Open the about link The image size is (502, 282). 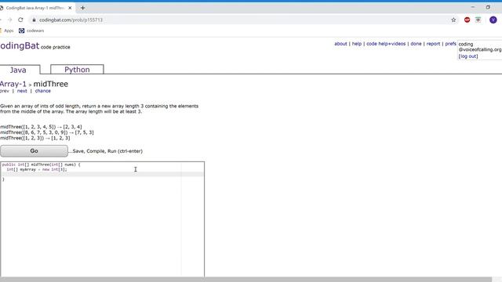340,44
